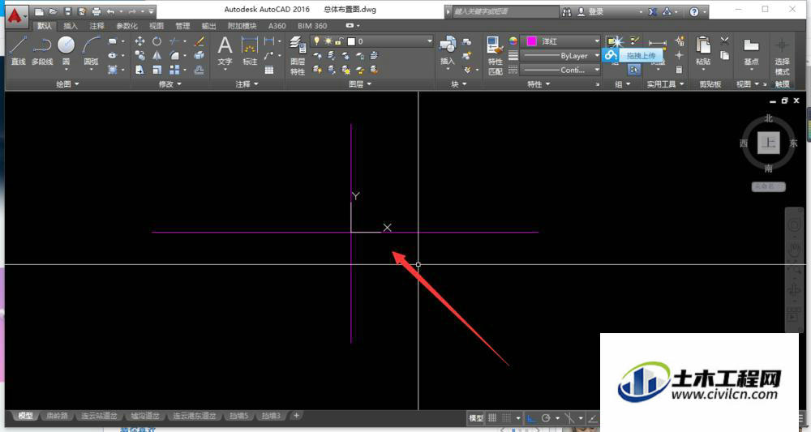This screenshot has width=811, height=432.
Task: Click 上 face on the ViewCube
Action: click(769, 143)
